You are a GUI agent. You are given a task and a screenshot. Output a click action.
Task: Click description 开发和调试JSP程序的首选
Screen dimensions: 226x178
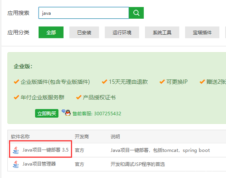coord(138,164)
